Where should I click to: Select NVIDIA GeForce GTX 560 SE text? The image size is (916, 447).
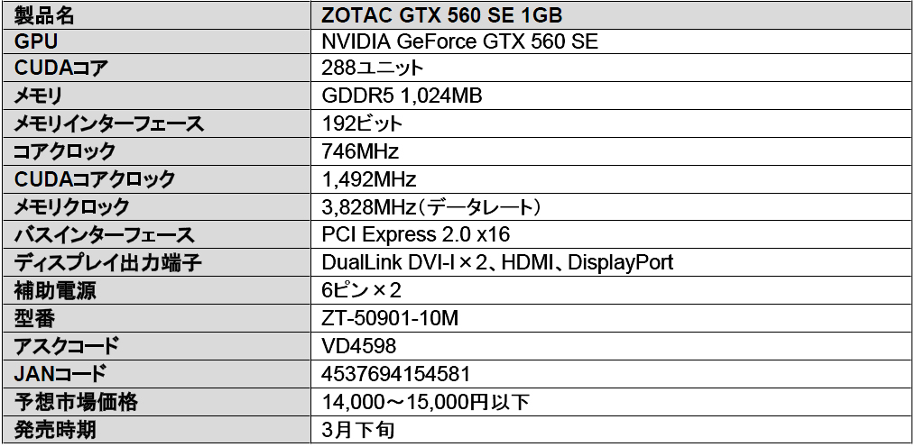[x=460, y=41]
